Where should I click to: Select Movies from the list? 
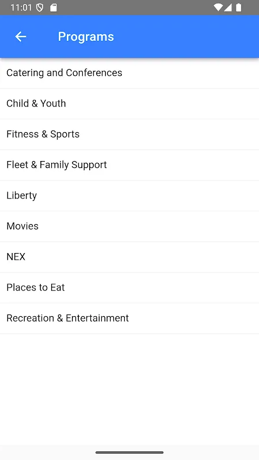point(129,226)
